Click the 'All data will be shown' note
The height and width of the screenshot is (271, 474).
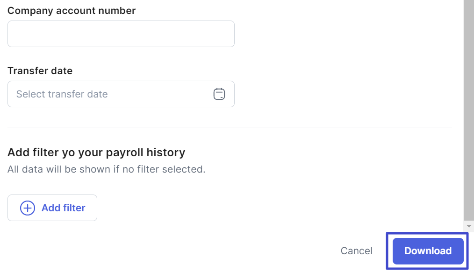106,169
